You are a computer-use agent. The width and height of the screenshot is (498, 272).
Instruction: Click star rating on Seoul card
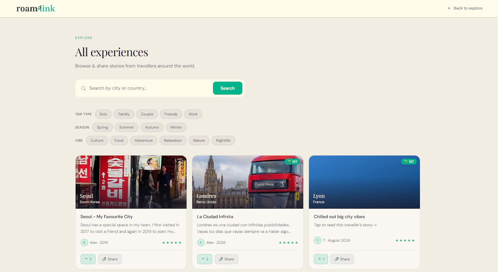pos(171,242)
